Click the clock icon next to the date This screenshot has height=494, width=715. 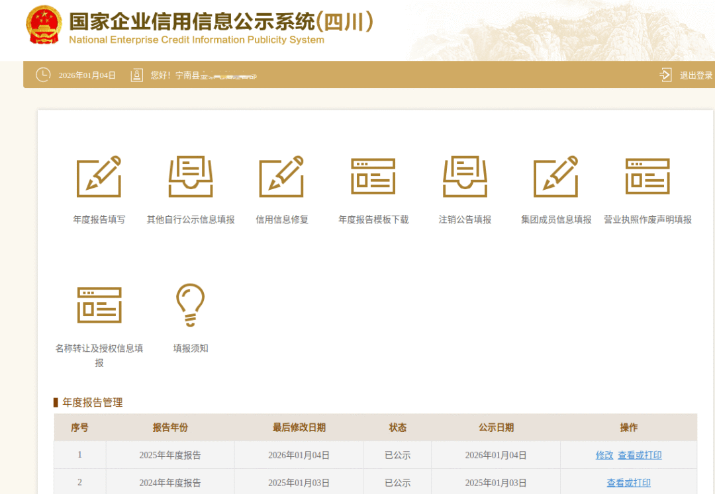(43, 75)
